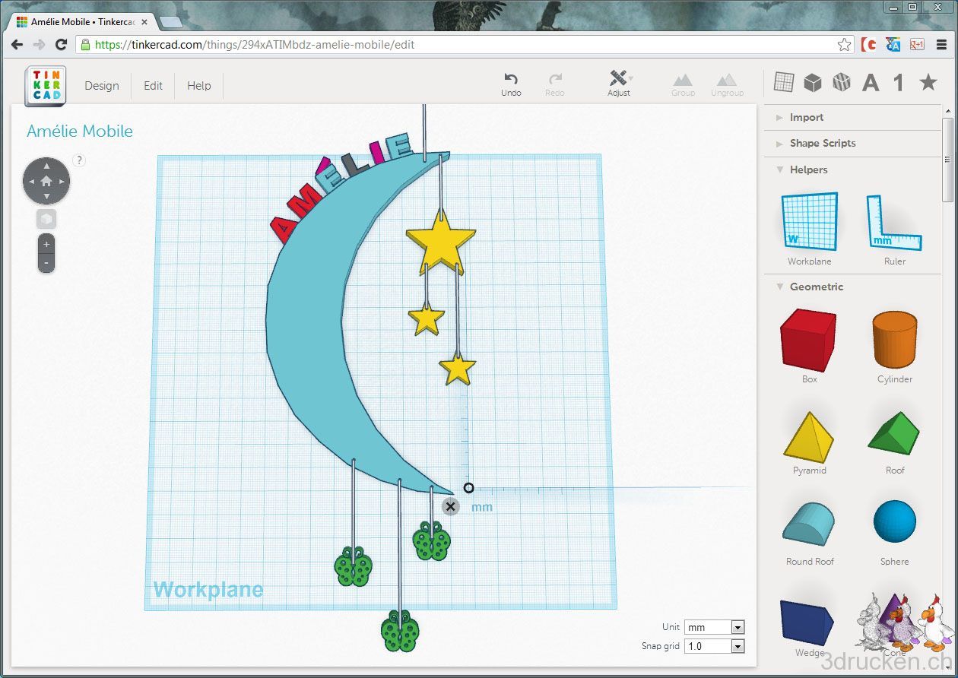The height and width of the screenshot is (678, 958).
Task: Zoom in with the plus button
Action: (x=46, y=244)
